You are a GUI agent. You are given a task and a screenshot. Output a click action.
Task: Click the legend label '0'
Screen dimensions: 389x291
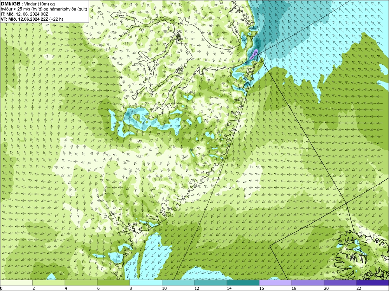(x=1, y=288)
